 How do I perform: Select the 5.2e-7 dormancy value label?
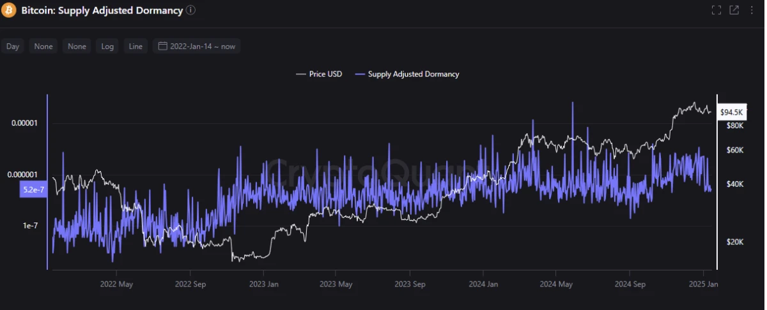point(32,189)
